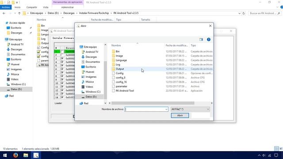This screenshot has height=159, width=283.
Task: Uncheck the checkbox in row 6
Action: (x=62, y=69)
